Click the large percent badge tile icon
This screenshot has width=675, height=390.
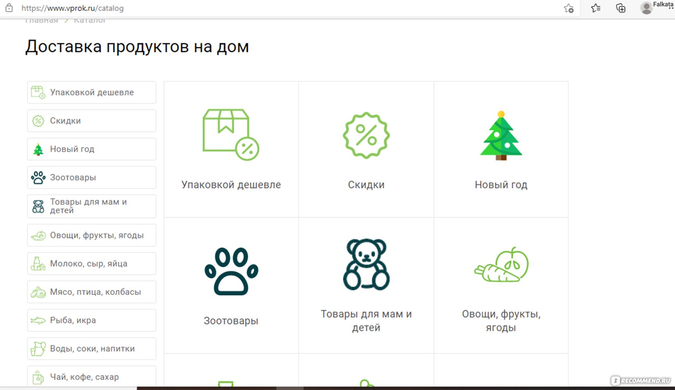point(366,136)
